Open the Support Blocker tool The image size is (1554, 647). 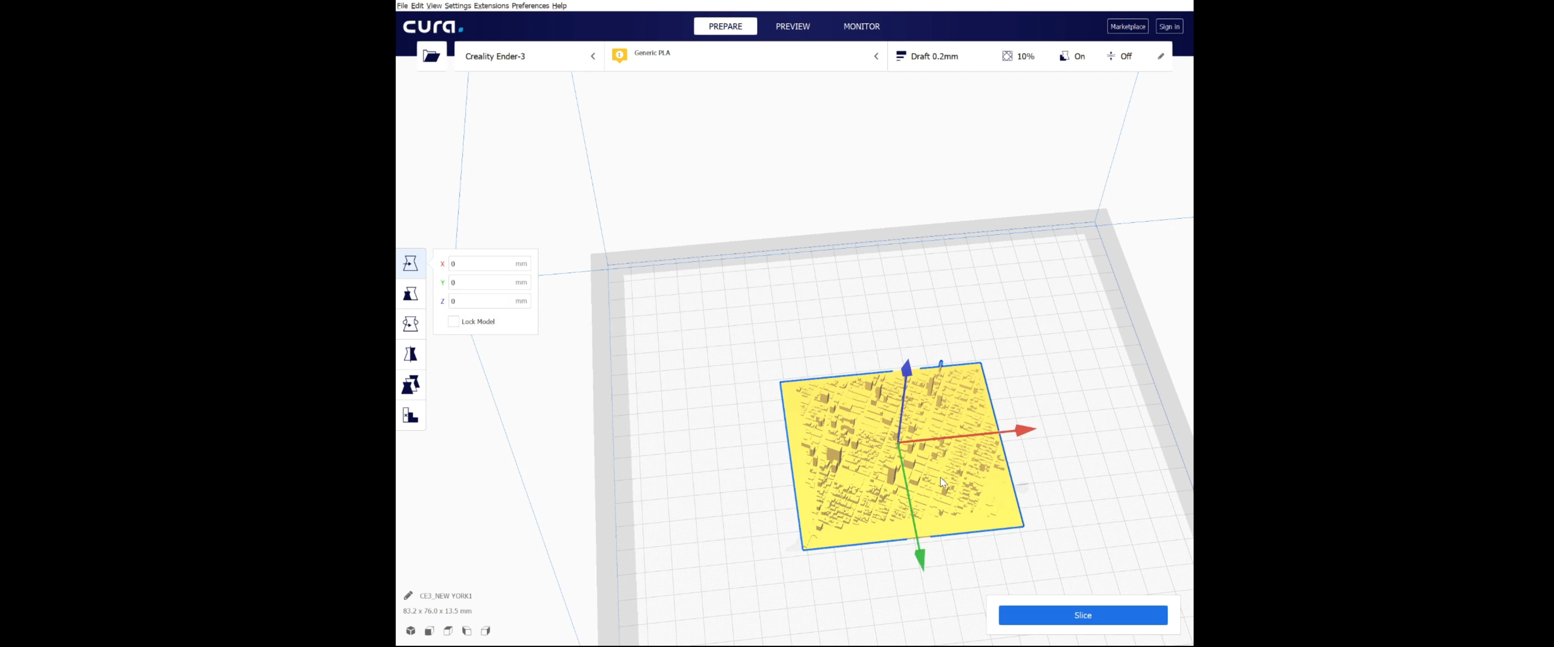[411, 415]
